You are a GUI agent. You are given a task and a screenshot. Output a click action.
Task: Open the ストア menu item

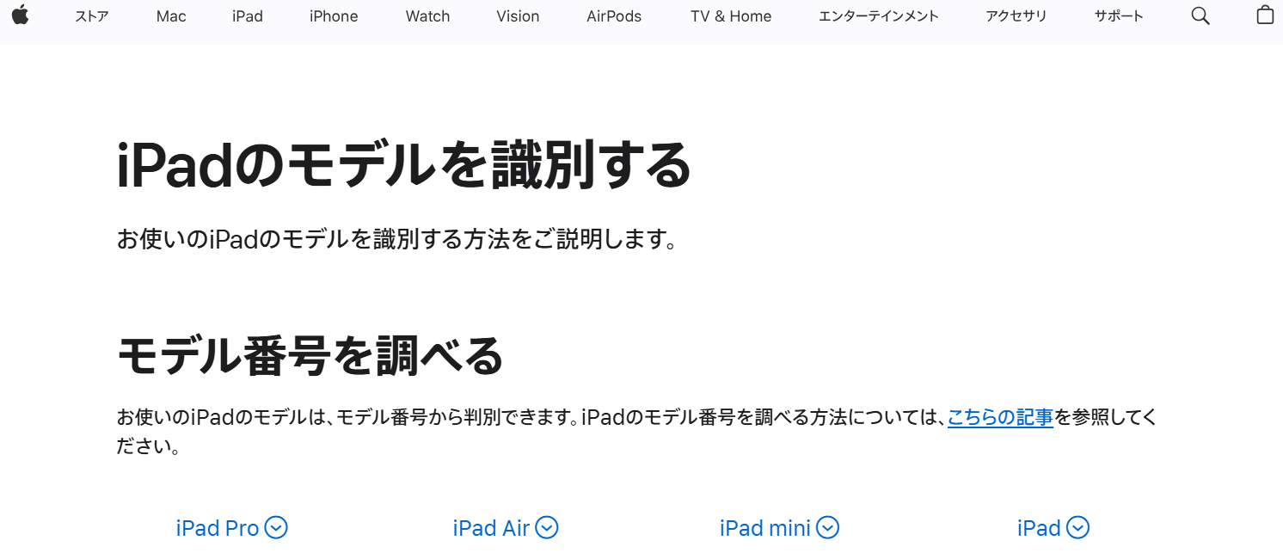pyautogui.click(x=91, y=16)
